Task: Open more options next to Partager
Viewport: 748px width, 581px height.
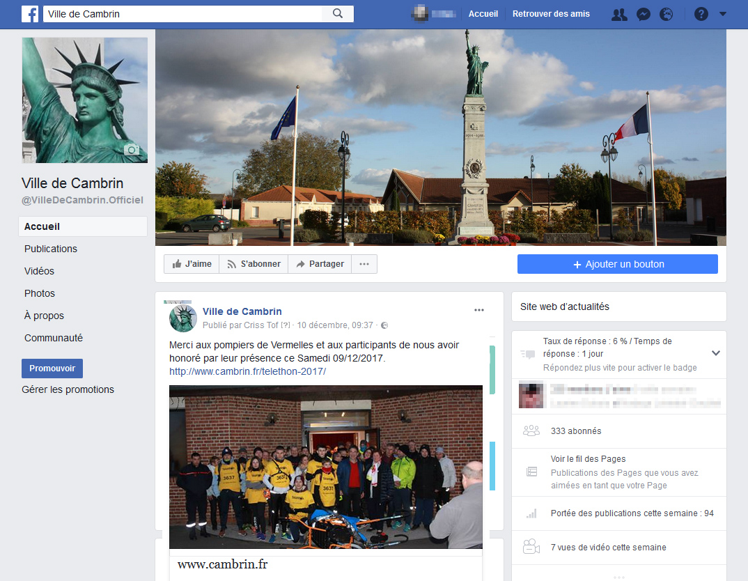Action: tap(364, 264)
